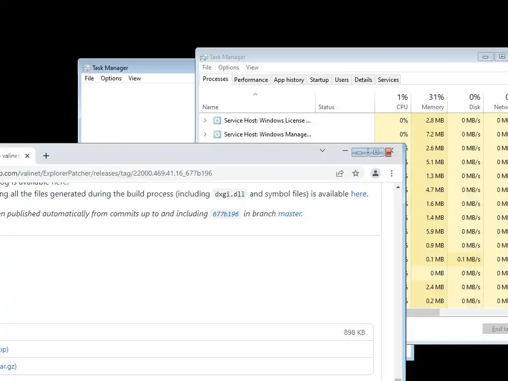Expand Service Host: Windows Manage row
The height and width of the screenshot is (381, 508).
point(205,134)
